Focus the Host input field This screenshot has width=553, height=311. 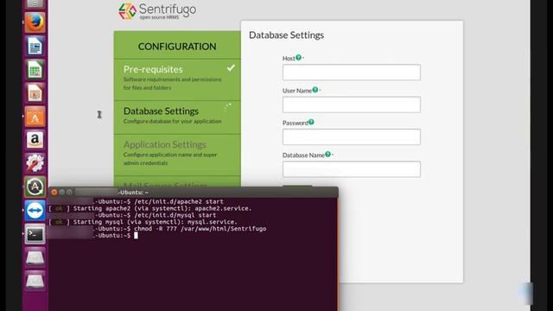point(352,73)
